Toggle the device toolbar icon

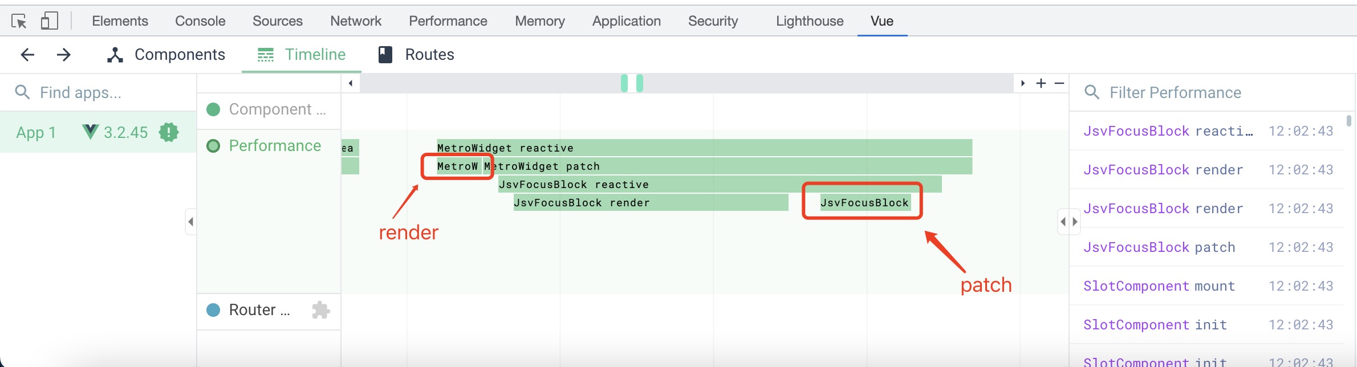pyautogui.click(x=49, y=22)
